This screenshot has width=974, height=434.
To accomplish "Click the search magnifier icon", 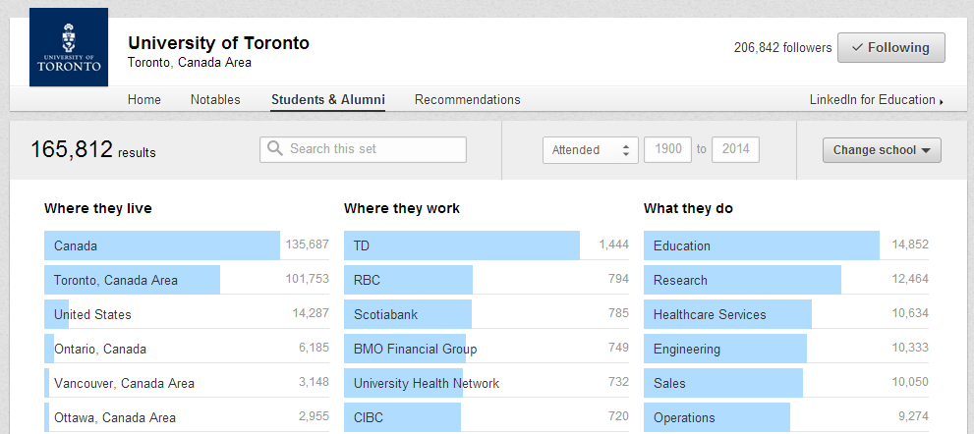I will coord(275,149).
